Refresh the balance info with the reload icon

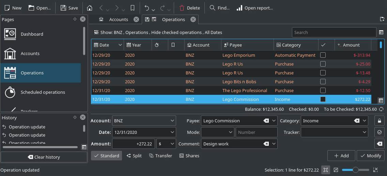tap(381, 109)
